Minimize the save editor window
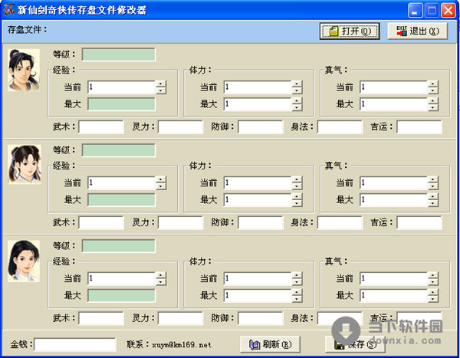This screenshot has height=358, width=460. 415,10
